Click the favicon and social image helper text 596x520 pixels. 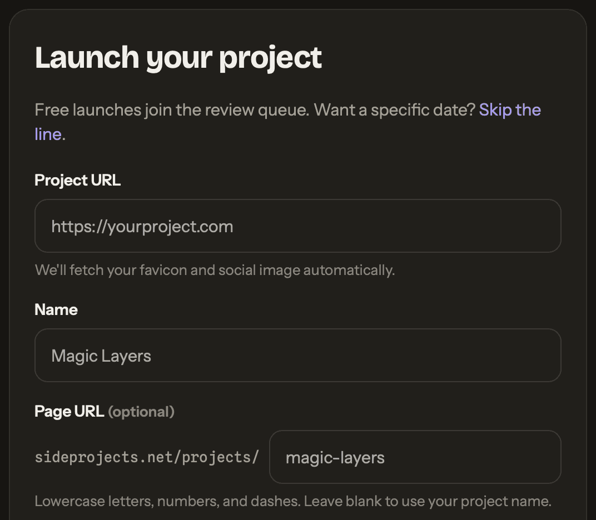pyautogui.click(x=215, y=270)
